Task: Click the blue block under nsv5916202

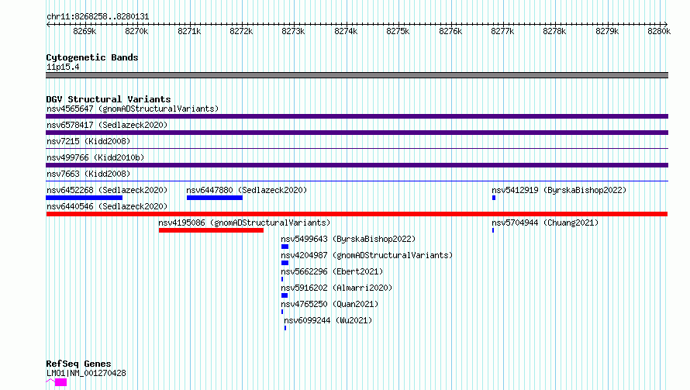Action: coord(285,295)
